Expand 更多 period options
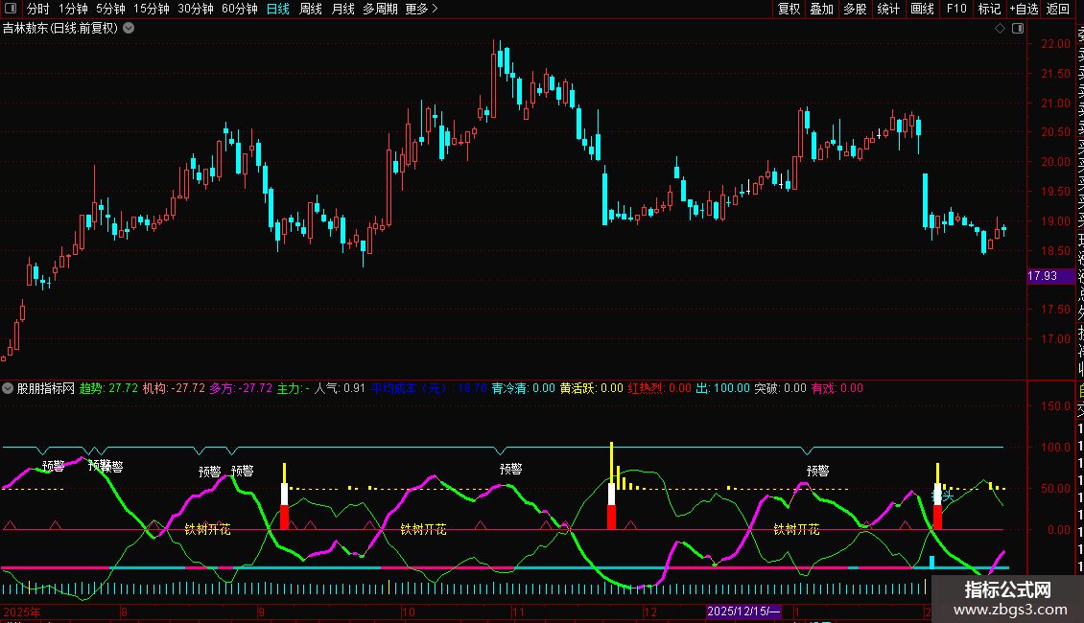This screenshot has height=623, width=1084. coord(421,9)
